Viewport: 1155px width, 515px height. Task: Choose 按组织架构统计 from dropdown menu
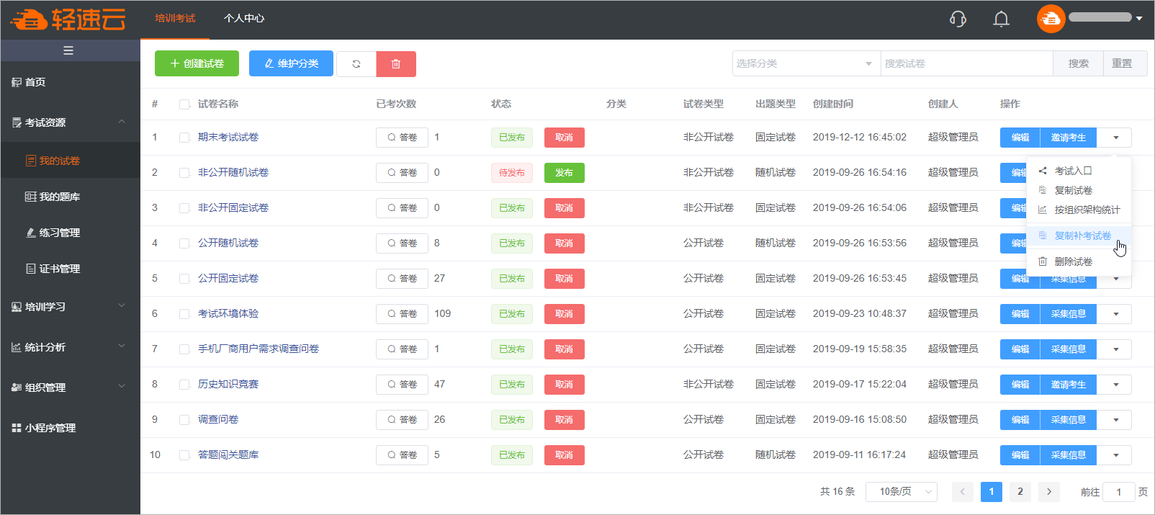1079,210
